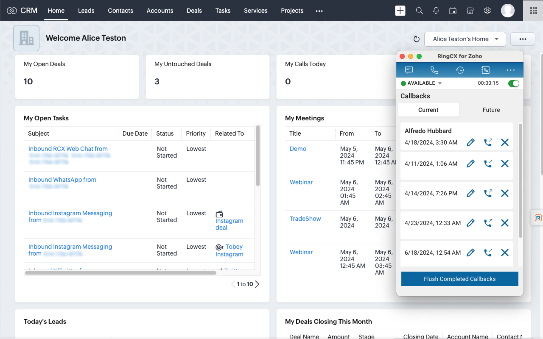
Task: Refresh the home dashboard
Action: (417, 39)
